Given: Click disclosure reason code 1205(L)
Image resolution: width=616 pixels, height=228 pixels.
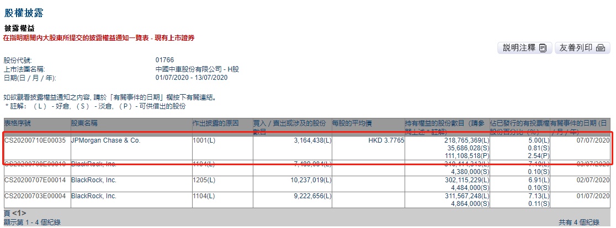Looking at the screenshot, I should click(204, 180).
